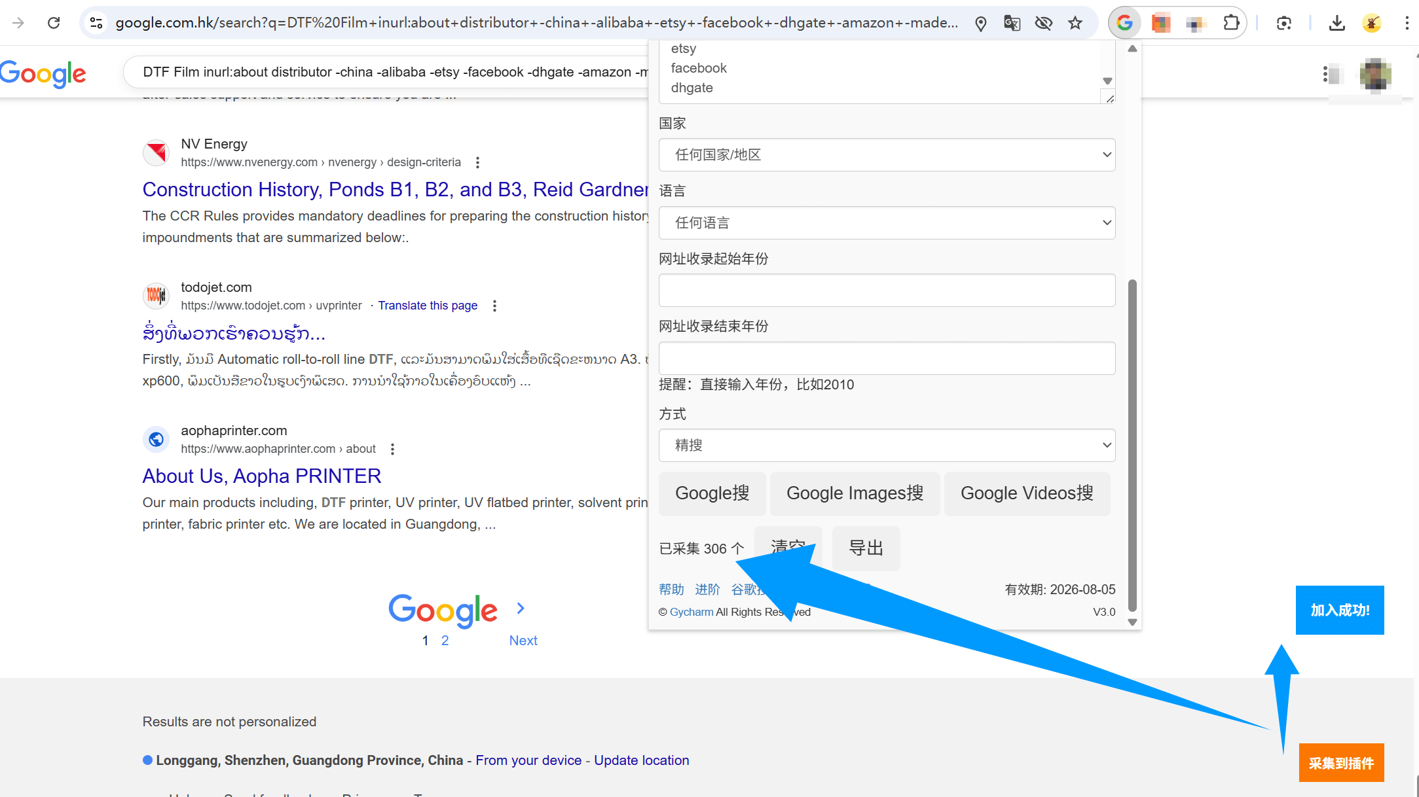Click the pagination next chevron arrow
Viewport: 1419px width, 797px height.
[521, 609]
